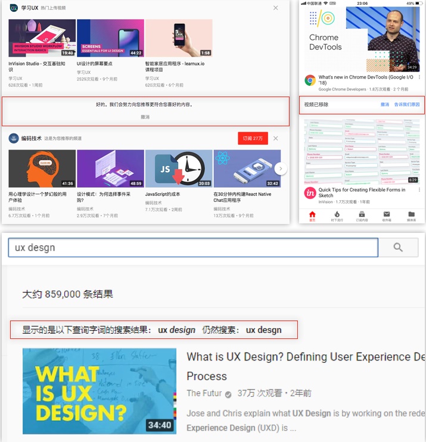The width and height of the screenshot is (426, 442).
Task: Dismiss the 学习UX shelf with its X
Action: click(x=275, y=8)
